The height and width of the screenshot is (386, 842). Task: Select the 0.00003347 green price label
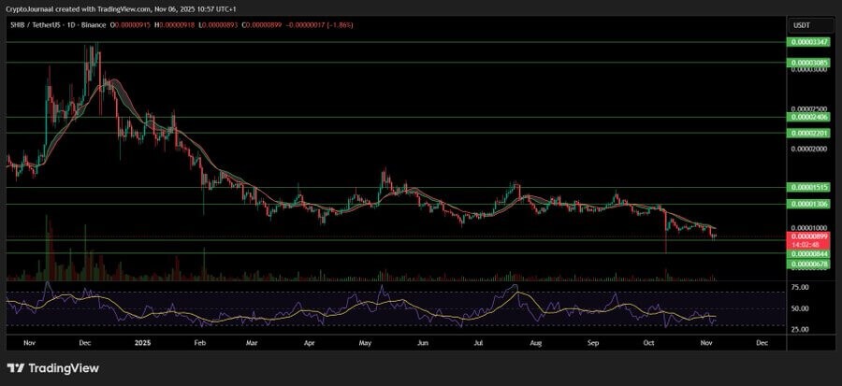point(806,43)
